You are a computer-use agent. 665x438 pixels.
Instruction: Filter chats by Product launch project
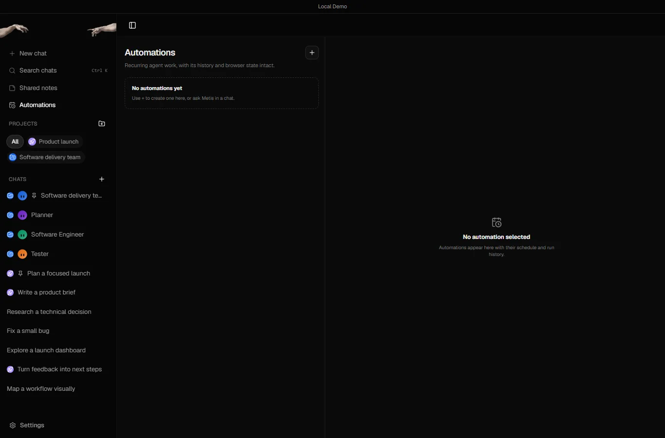(x=54, y=142)
